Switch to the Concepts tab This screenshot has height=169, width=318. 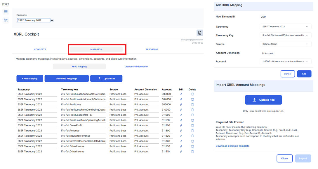click(40, 49)
